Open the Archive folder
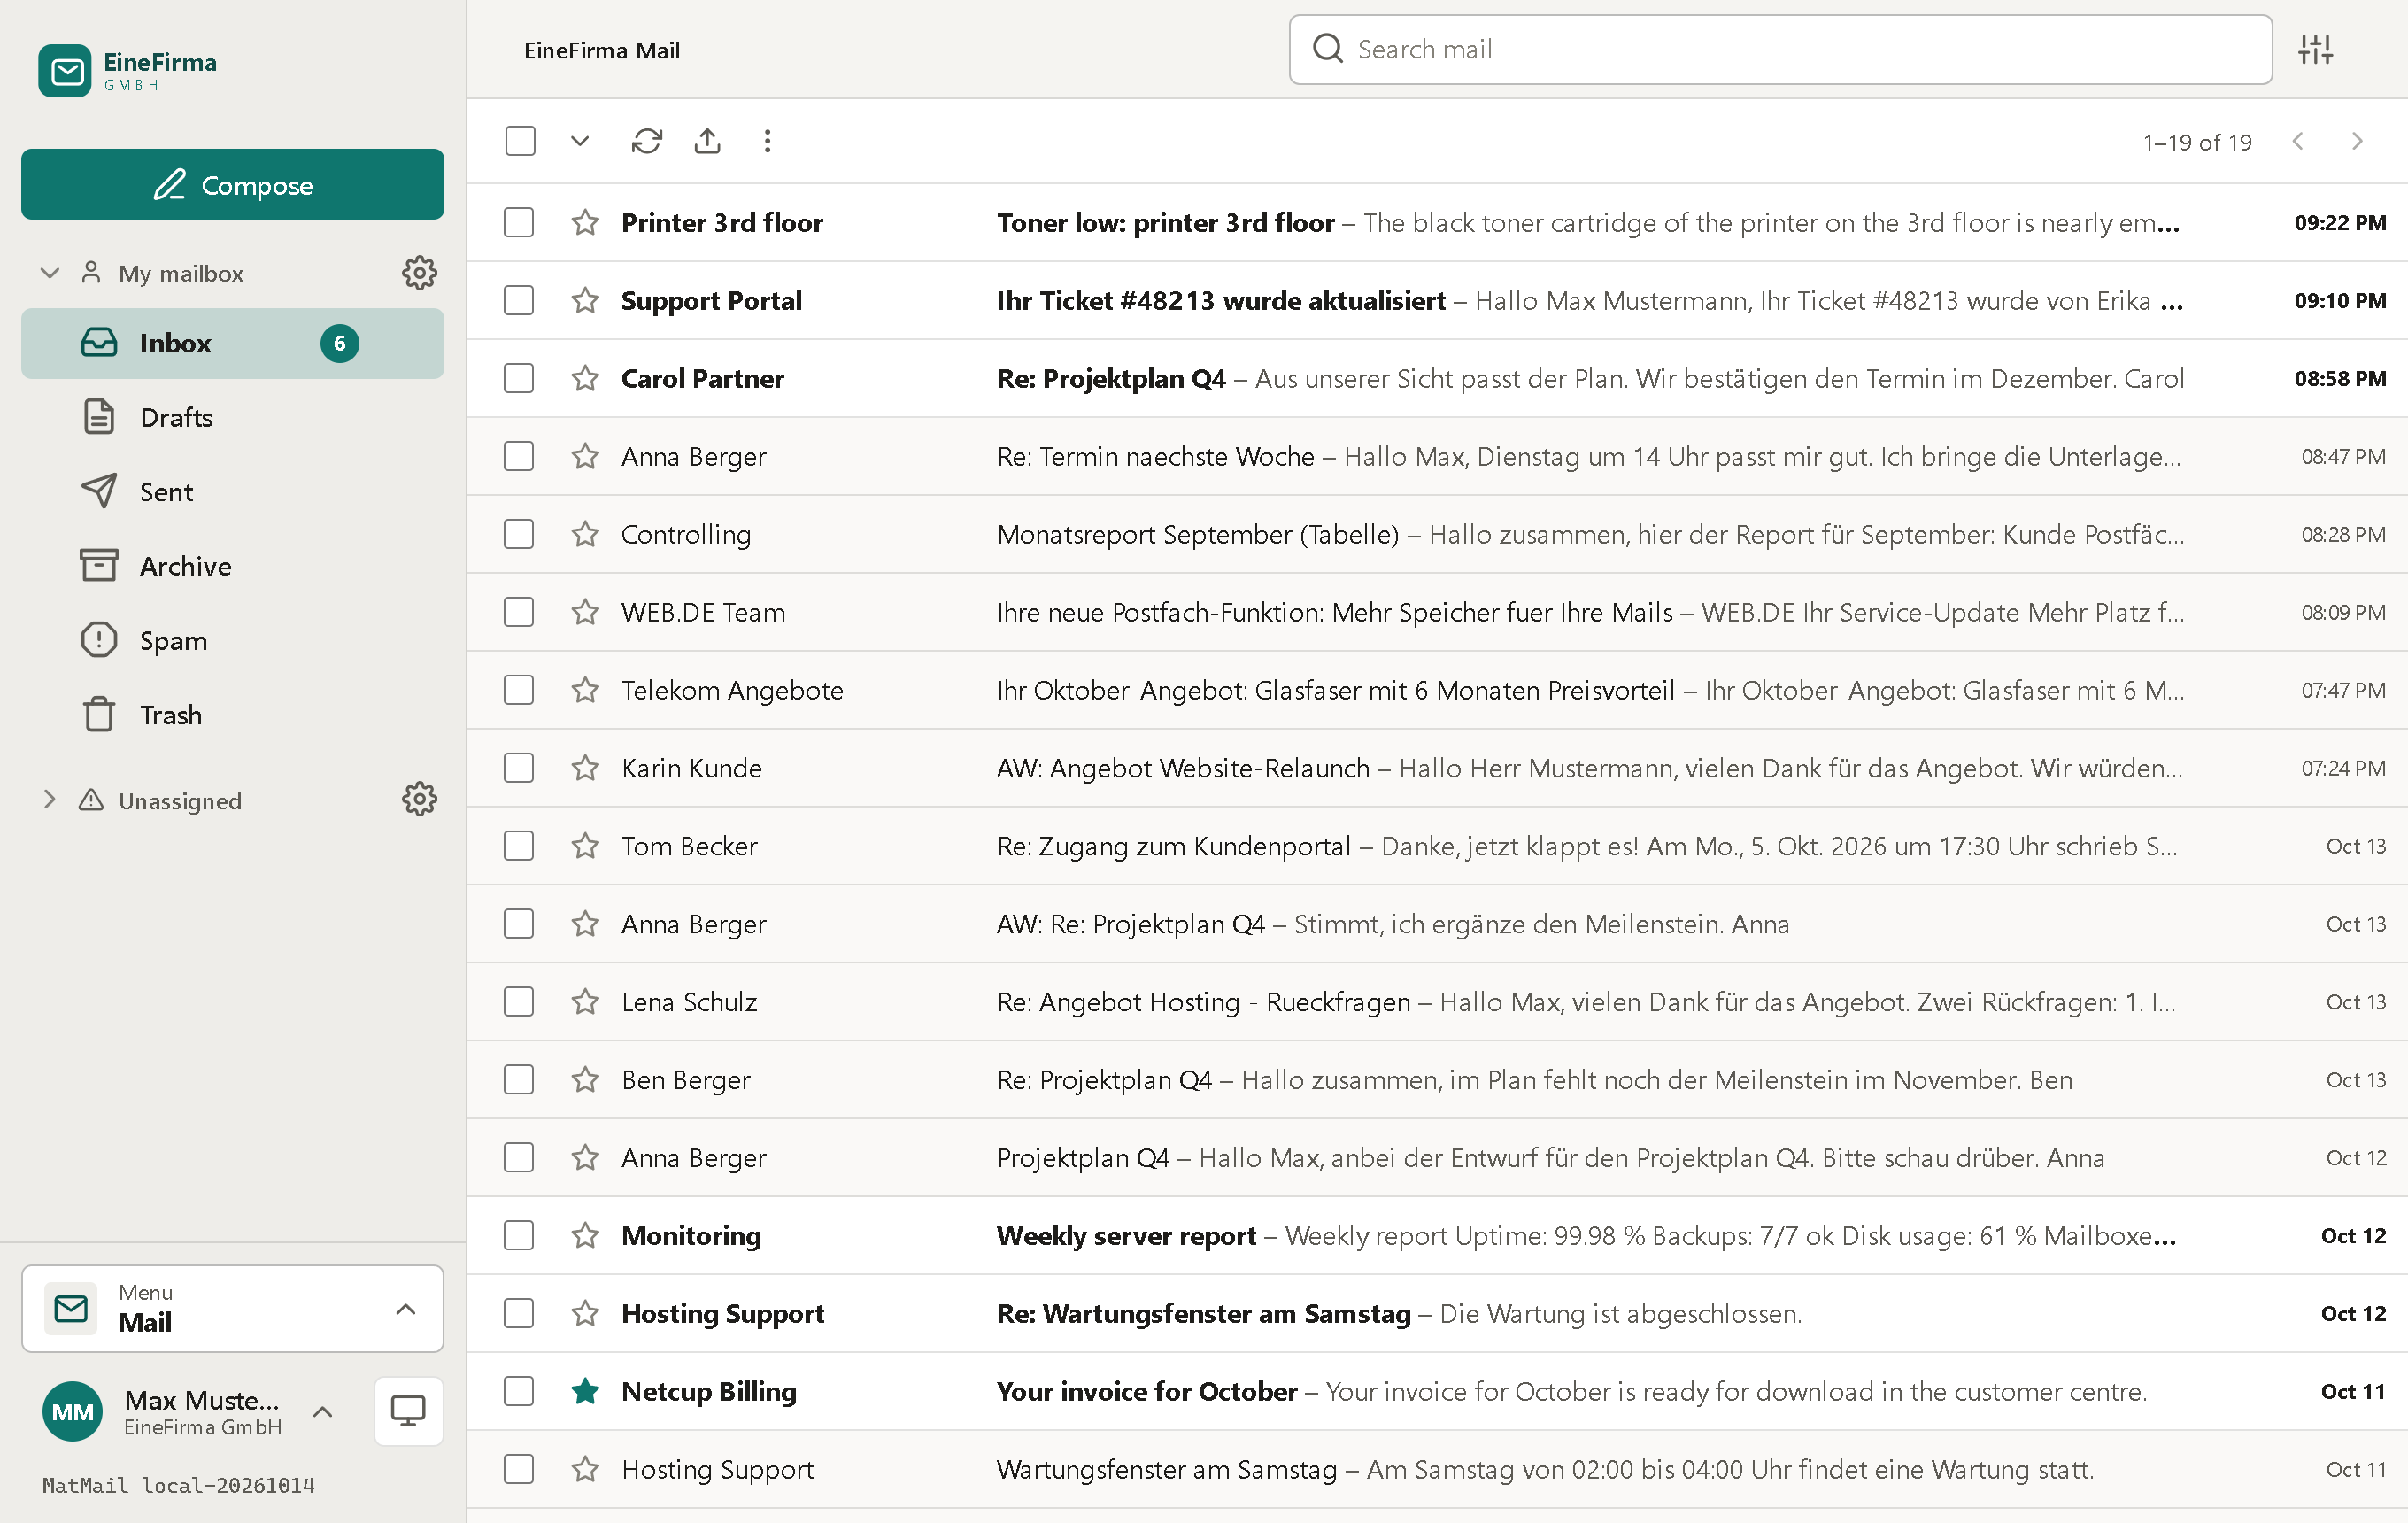This screenshot has width=2408, height=1523. (x=232, y=566)
